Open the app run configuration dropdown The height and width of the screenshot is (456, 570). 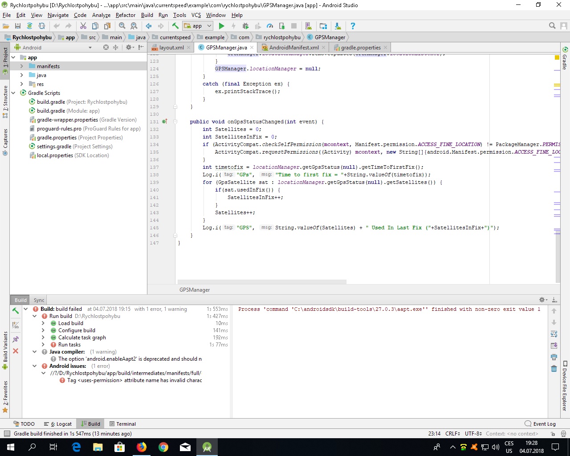coord(198,26)
